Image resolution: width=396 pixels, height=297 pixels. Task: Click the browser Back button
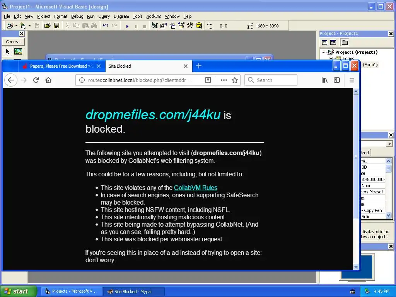pyautogui.click(x=11, y=80)
